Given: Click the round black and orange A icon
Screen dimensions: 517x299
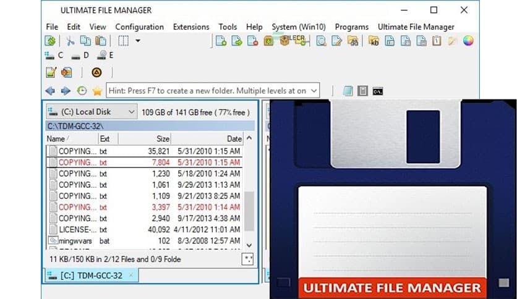Looking at the screenshot, I should pyautogui.click(x=96, y=72).
